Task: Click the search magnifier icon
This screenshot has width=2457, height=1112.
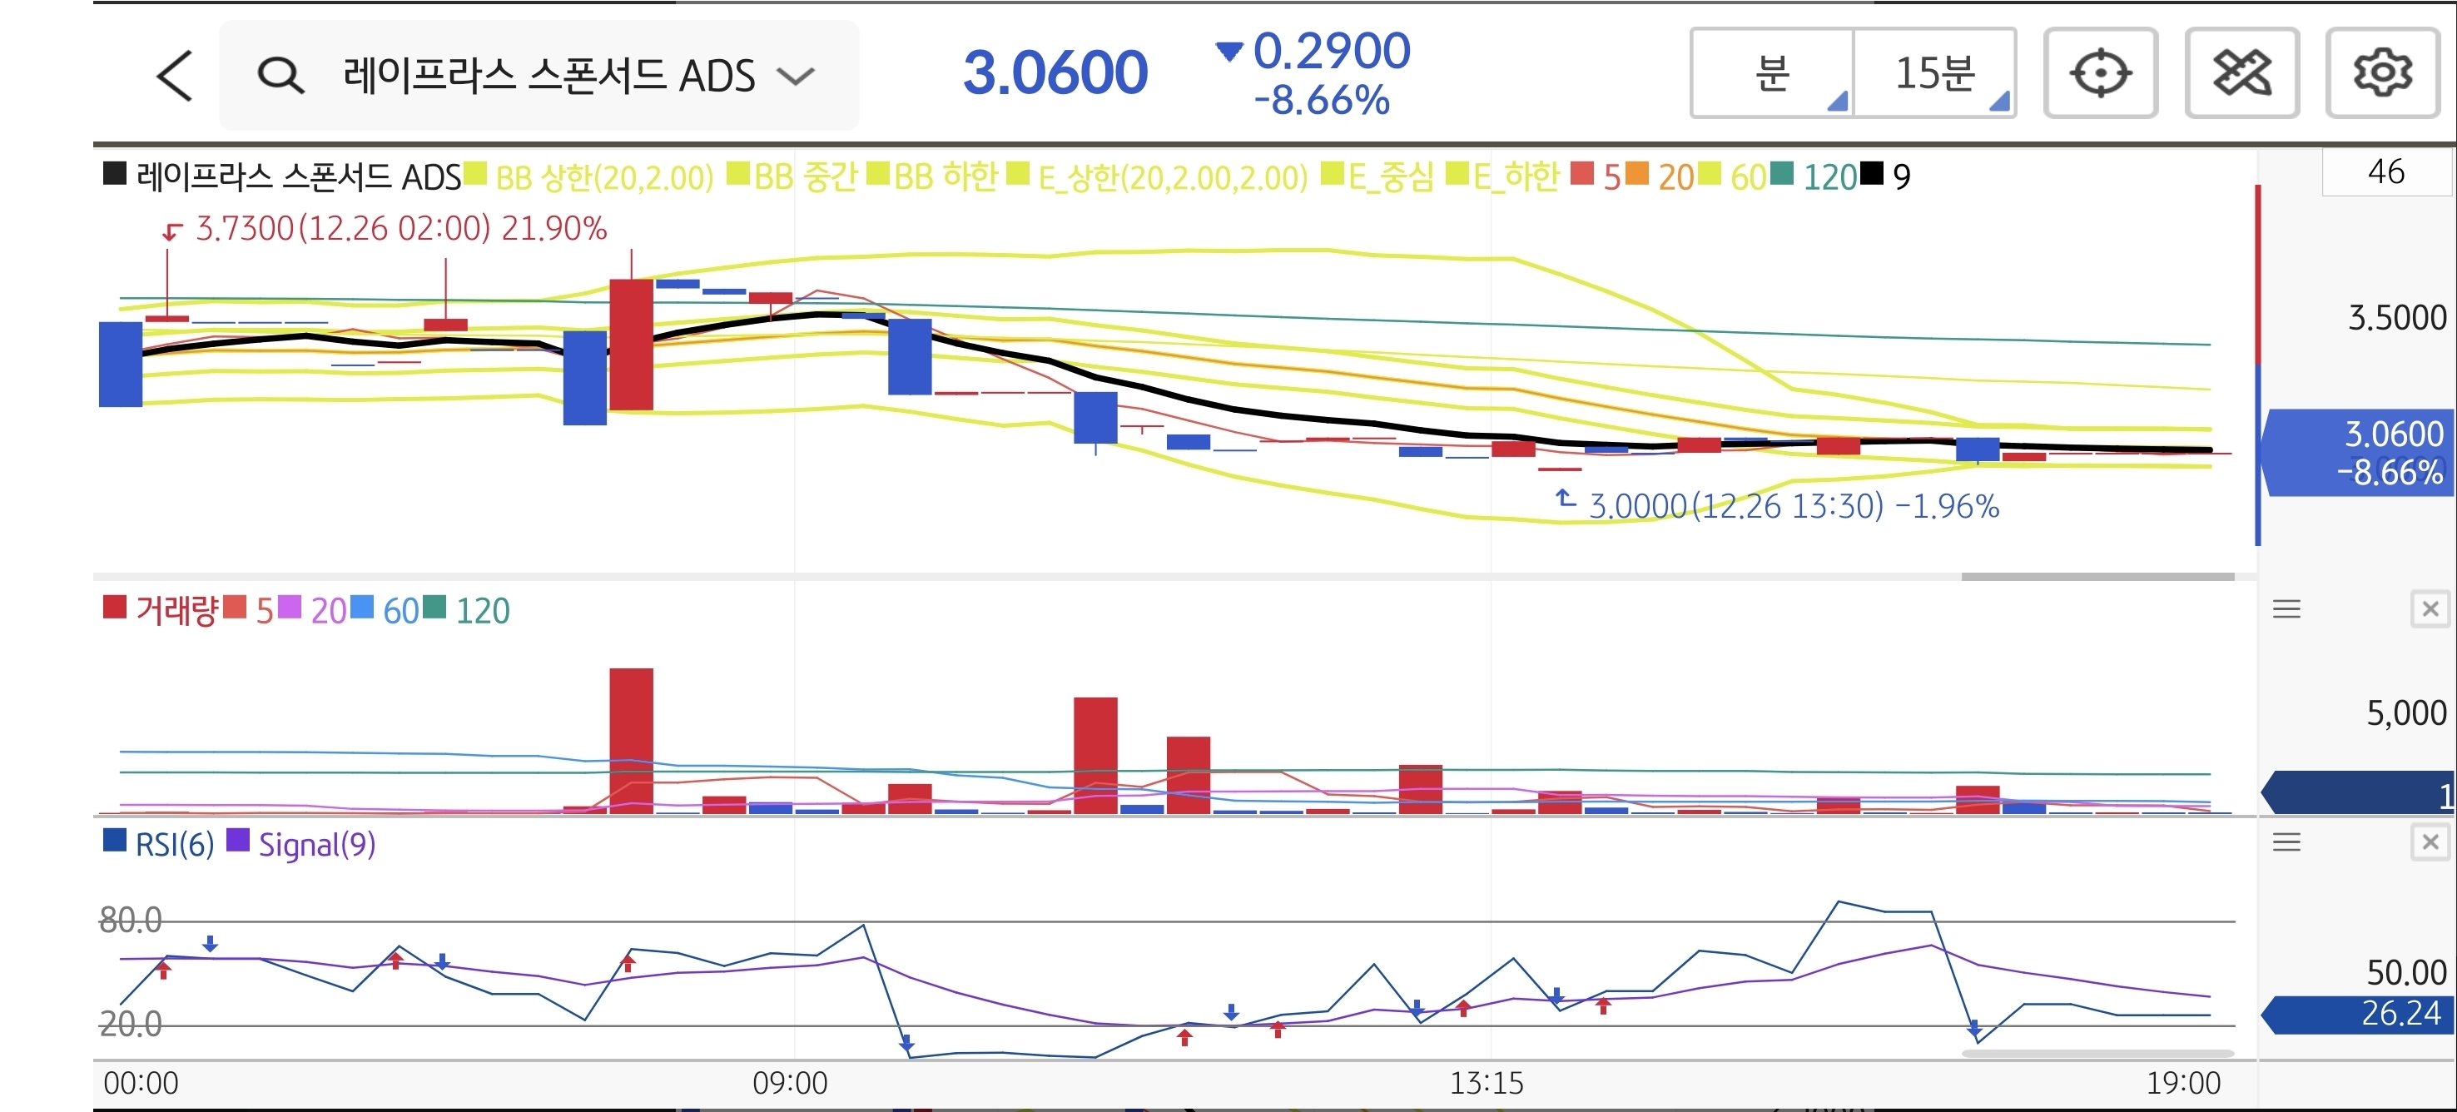Action: coord(280,76)
